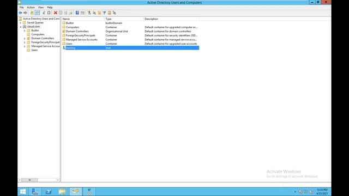
Task: Expand the ForeignSecurityPrincipals tree node
Action: click(25, 42)
